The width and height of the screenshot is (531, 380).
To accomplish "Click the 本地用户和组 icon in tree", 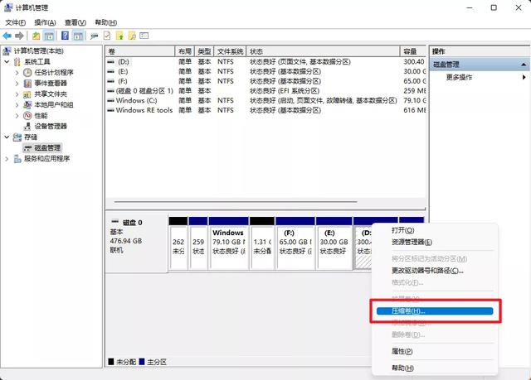I will click(x=27, y=105).
